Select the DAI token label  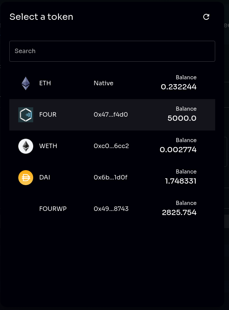[44, 178]
